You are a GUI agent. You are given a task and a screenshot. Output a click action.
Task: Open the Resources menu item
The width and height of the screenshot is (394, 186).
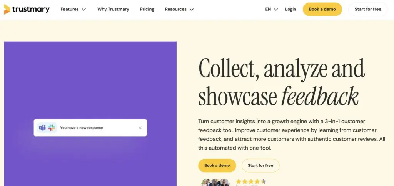point(175,9)
